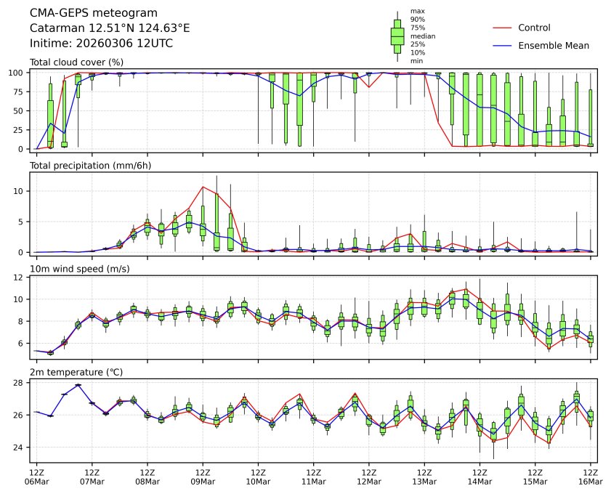The height and width of the screenshot is (494, 611).
Task: Click the "Total cloud cover (%)" panel title
Action: pos(76,62)
